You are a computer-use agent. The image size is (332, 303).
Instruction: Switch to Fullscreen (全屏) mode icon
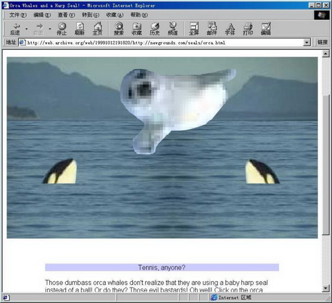pos(194,28)
